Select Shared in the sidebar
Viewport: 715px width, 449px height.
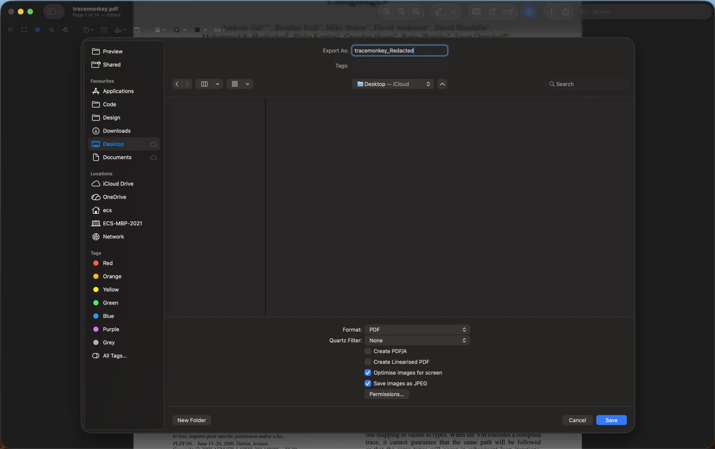124,65
